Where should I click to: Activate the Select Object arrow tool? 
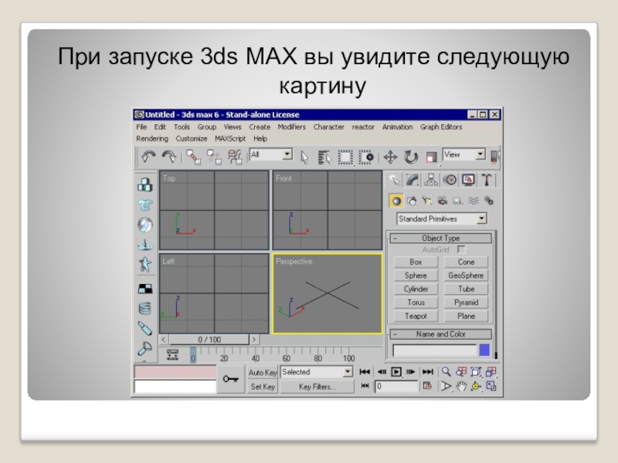pyautogui.click(x=304, y=157)
